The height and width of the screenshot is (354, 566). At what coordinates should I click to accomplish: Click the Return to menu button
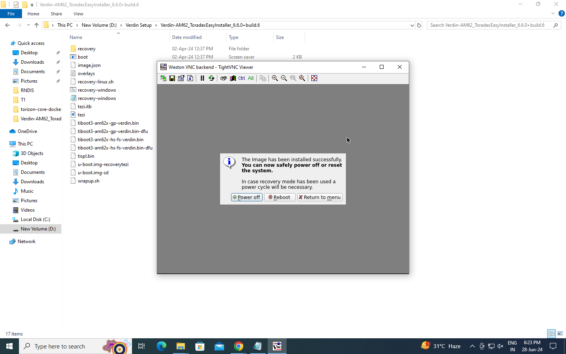click(x=320, y=197)
